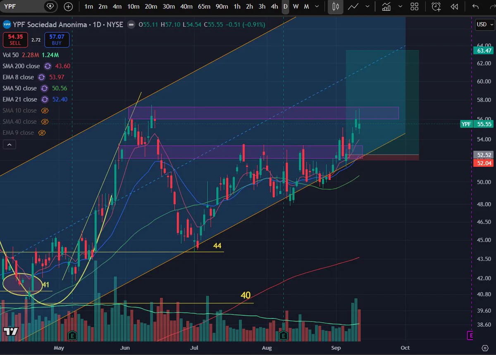Image resolution: width=496 pixels, height=355 pixels.
Task: Expand the drawing tools chevron beside the line icon
Action: 367,7
